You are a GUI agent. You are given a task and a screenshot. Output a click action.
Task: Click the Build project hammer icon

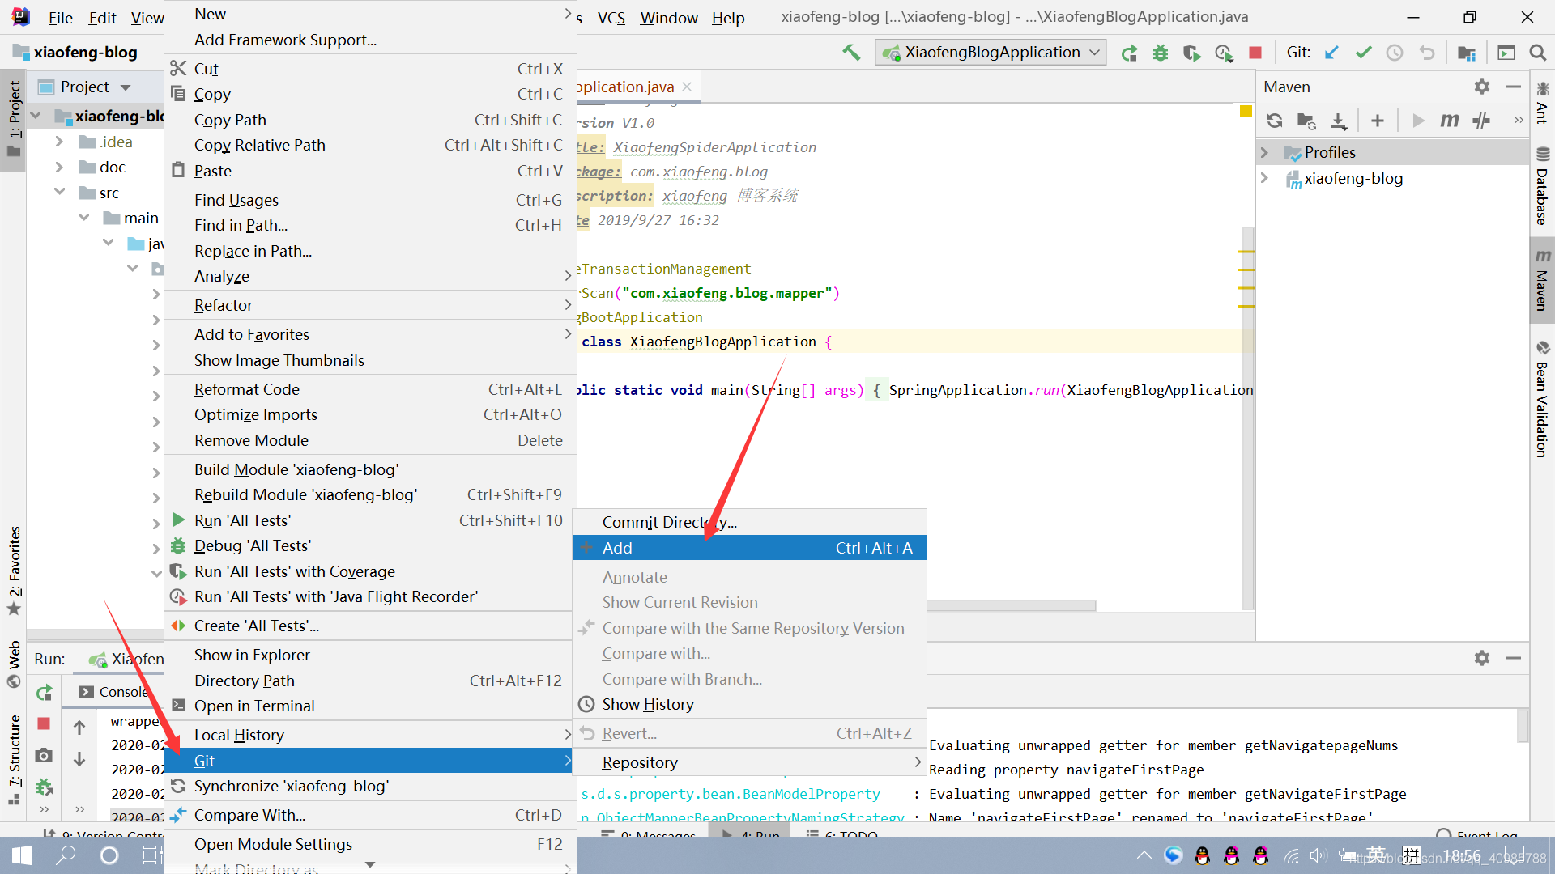click(x=850, y=53)
